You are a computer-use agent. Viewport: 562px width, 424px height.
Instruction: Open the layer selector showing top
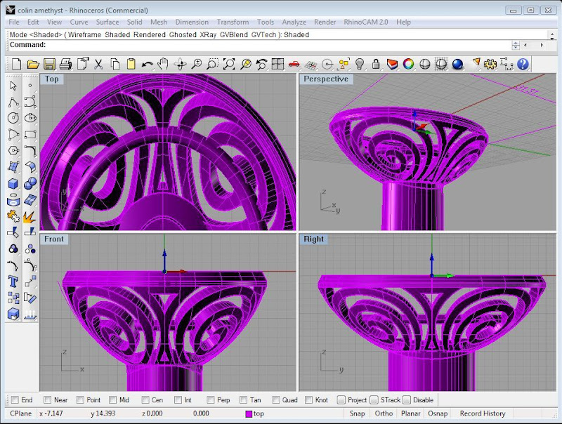pyautogui.click(x=259, y=413)
